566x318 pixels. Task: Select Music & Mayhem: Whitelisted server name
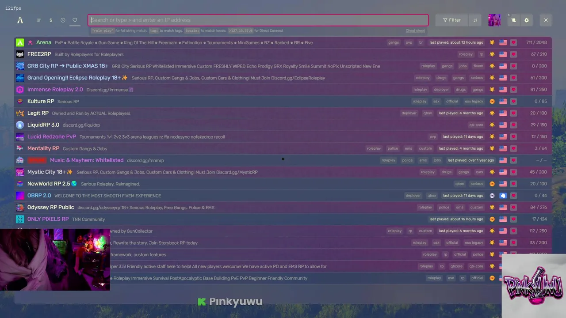tap(87, 160)
